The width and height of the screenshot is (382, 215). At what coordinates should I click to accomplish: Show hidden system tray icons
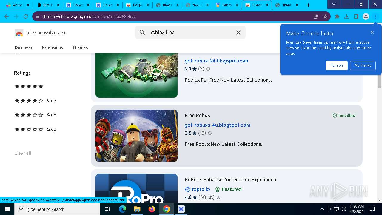[x=322, y=209]
